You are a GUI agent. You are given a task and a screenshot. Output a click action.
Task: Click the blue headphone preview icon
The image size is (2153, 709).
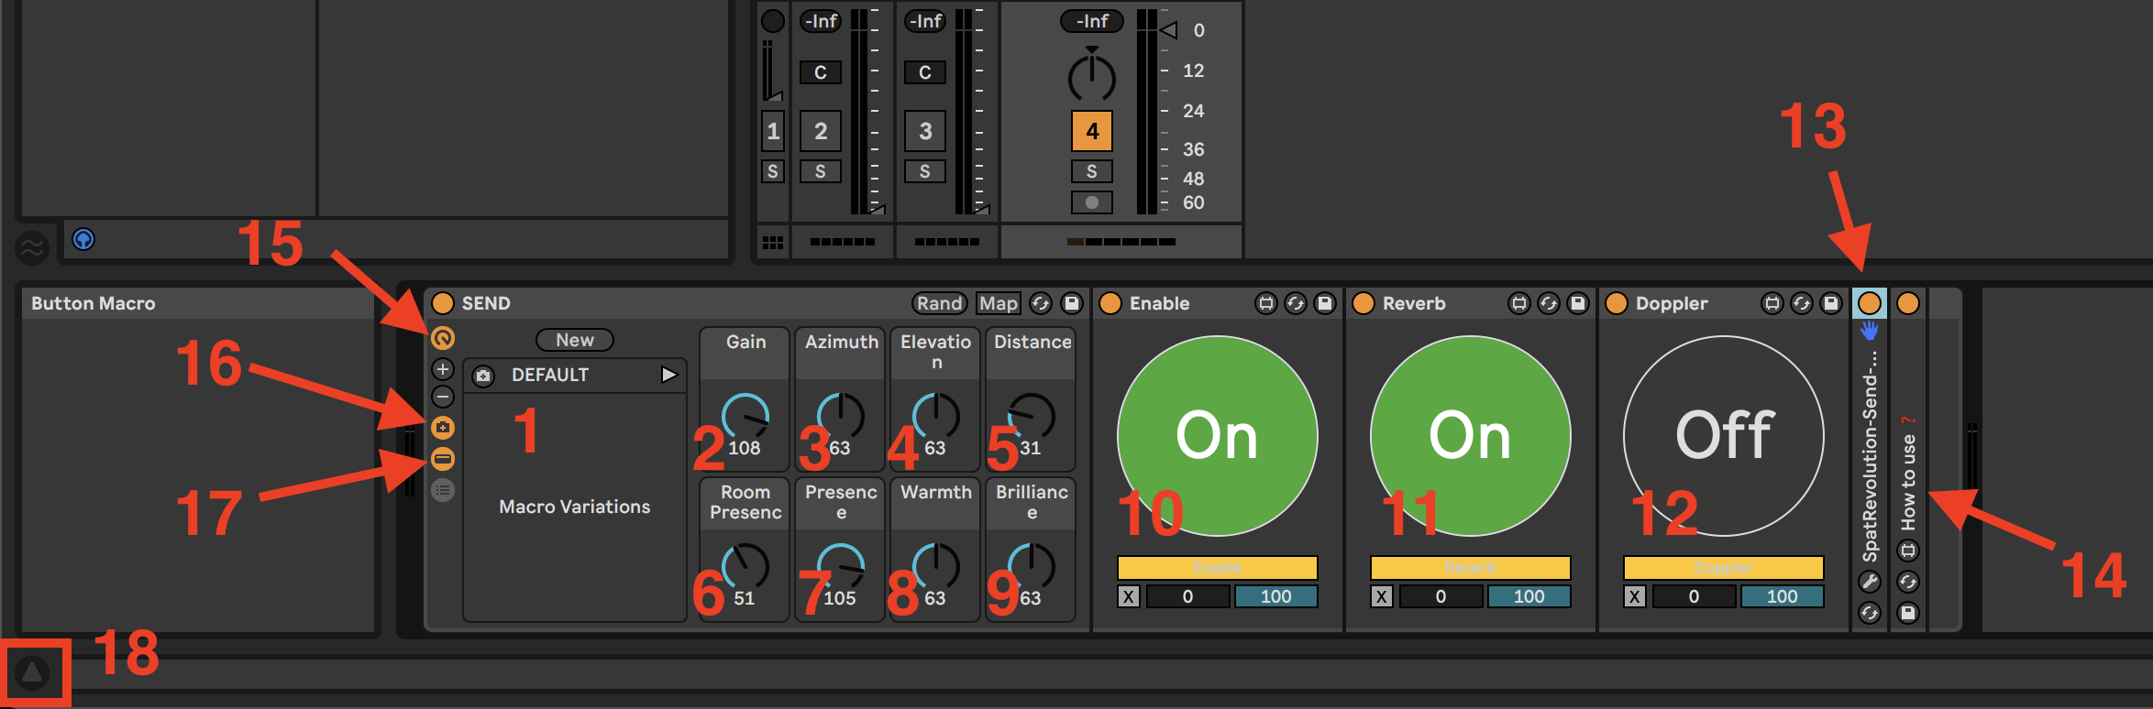(83, 240)
